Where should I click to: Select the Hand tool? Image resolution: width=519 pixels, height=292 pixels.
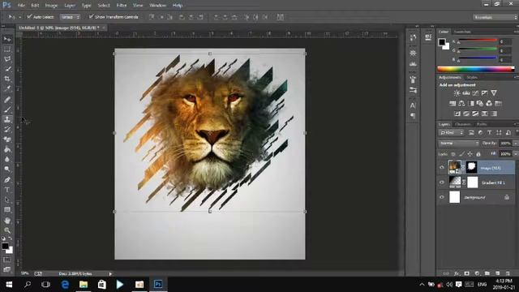click(x=7, y=220)
